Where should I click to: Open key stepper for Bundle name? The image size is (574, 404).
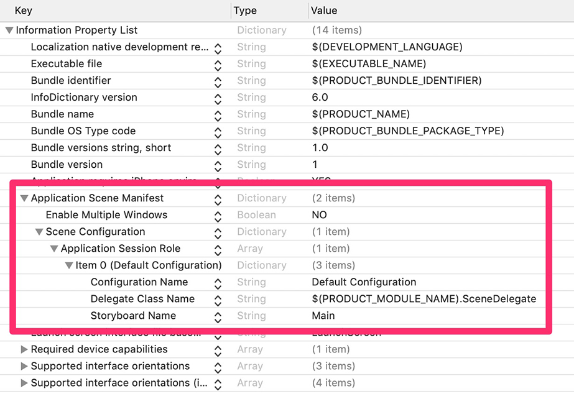(218, 116)
